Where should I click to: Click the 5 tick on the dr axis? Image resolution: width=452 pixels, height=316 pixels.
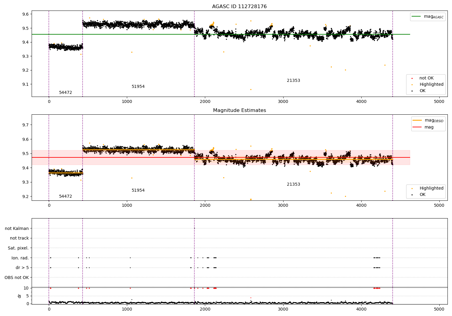coord(27,296)
